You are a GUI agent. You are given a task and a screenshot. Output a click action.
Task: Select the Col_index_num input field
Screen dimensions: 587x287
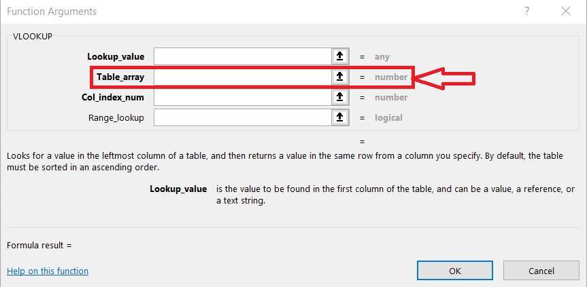241,97
